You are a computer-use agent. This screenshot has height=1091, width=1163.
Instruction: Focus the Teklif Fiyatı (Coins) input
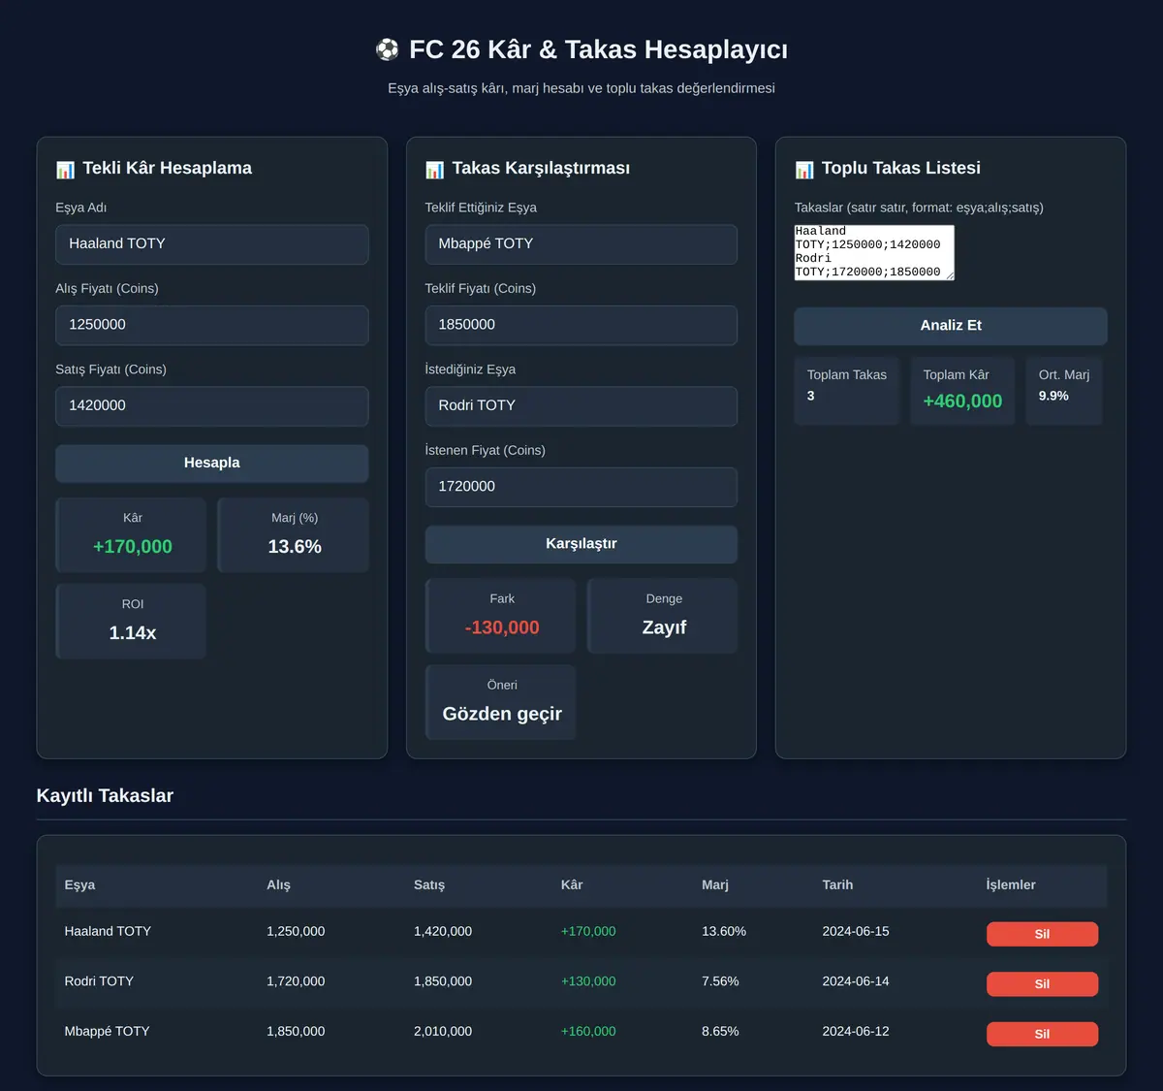tap(581, 325)
